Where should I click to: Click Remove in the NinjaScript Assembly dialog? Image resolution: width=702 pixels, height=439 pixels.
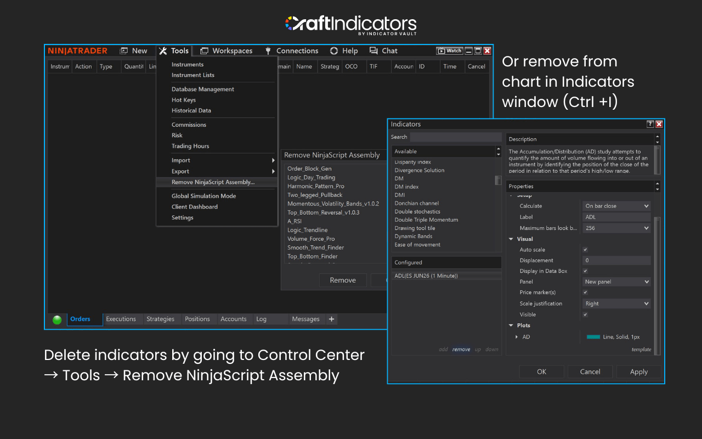pos(343,280)
